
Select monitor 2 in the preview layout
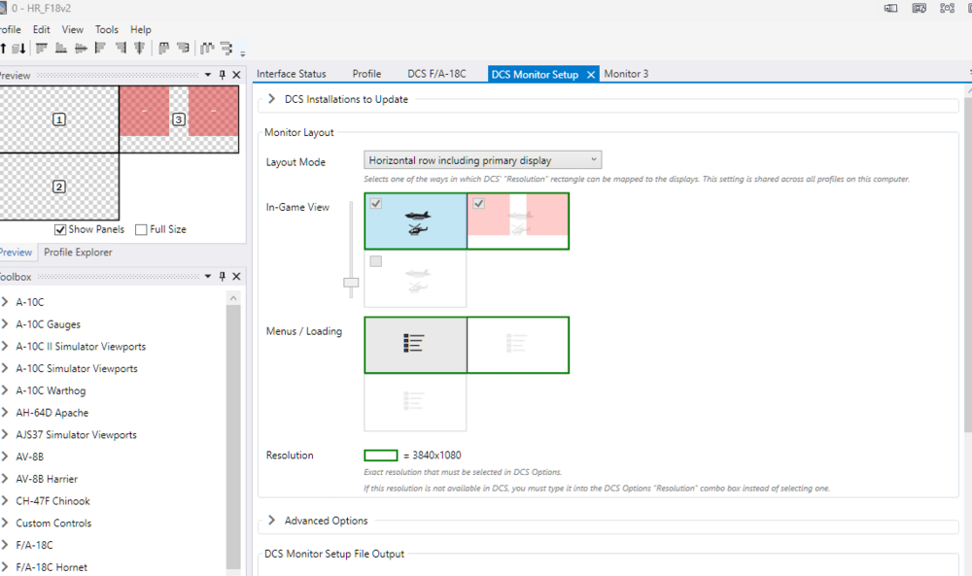pyautogui.click(x=59, y=186)
